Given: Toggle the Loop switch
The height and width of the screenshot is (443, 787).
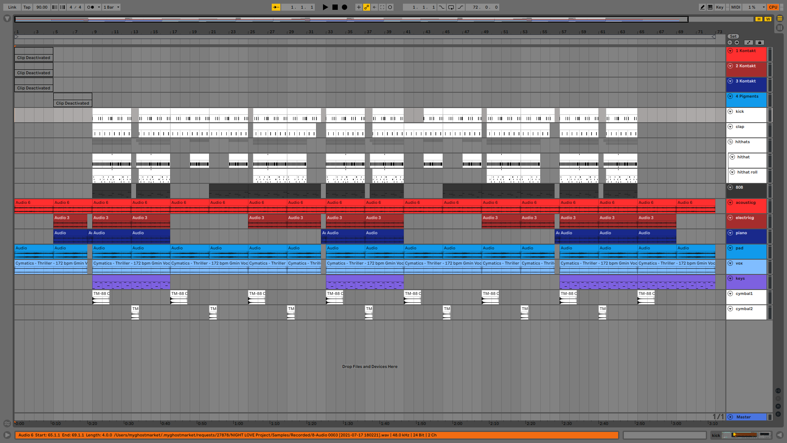Looking at the screenshot, I should pyautogui.click(x=451, y=7).
